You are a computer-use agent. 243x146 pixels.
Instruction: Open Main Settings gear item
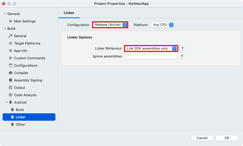click(x=22, y=21)
